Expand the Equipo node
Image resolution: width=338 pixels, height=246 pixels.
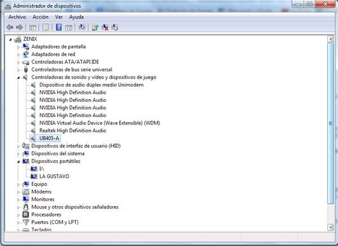pyautogui.click(x=19, y=185)
